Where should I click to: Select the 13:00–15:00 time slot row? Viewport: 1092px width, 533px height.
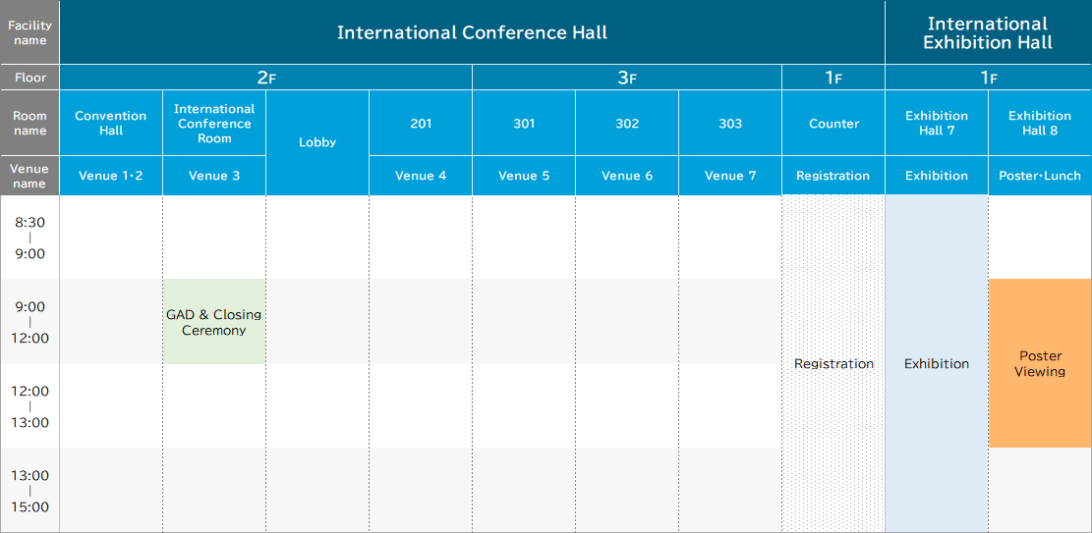coord(29,491)
